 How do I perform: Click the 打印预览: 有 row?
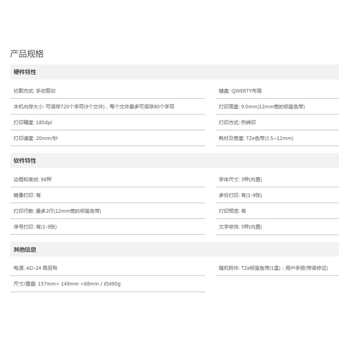(277, 211)
